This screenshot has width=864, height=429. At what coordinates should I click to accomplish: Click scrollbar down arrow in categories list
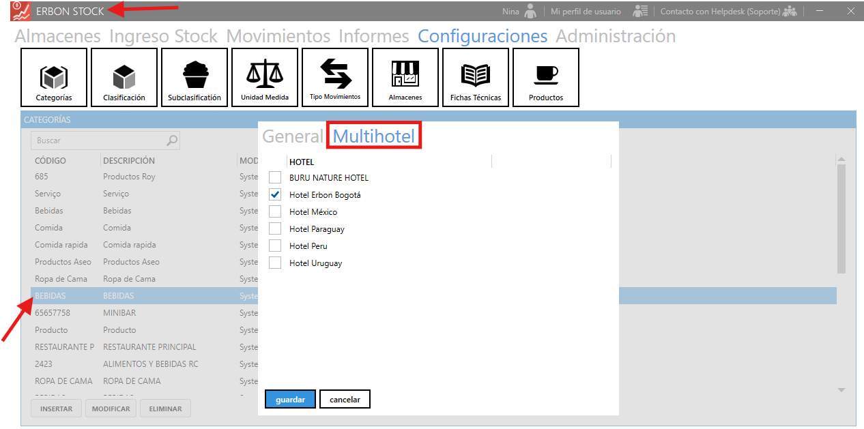coord(841,390)
